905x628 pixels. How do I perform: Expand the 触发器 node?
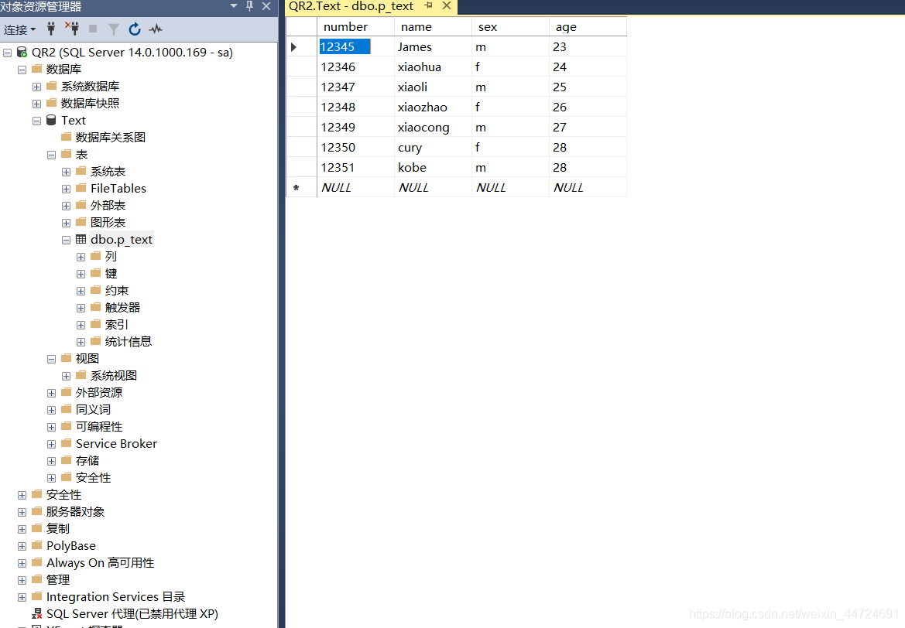click(81, 307)
